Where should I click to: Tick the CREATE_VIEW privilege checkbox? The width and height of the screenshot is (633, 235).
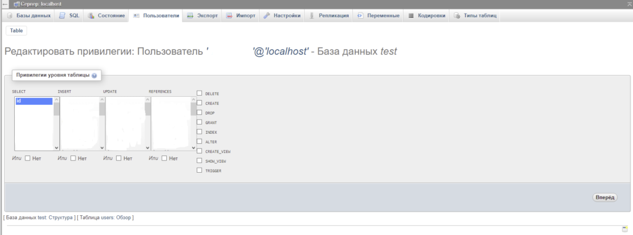[200, 150]
